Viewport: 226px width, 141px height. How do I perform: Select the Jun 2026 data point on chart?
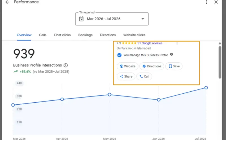pos(158,100)
